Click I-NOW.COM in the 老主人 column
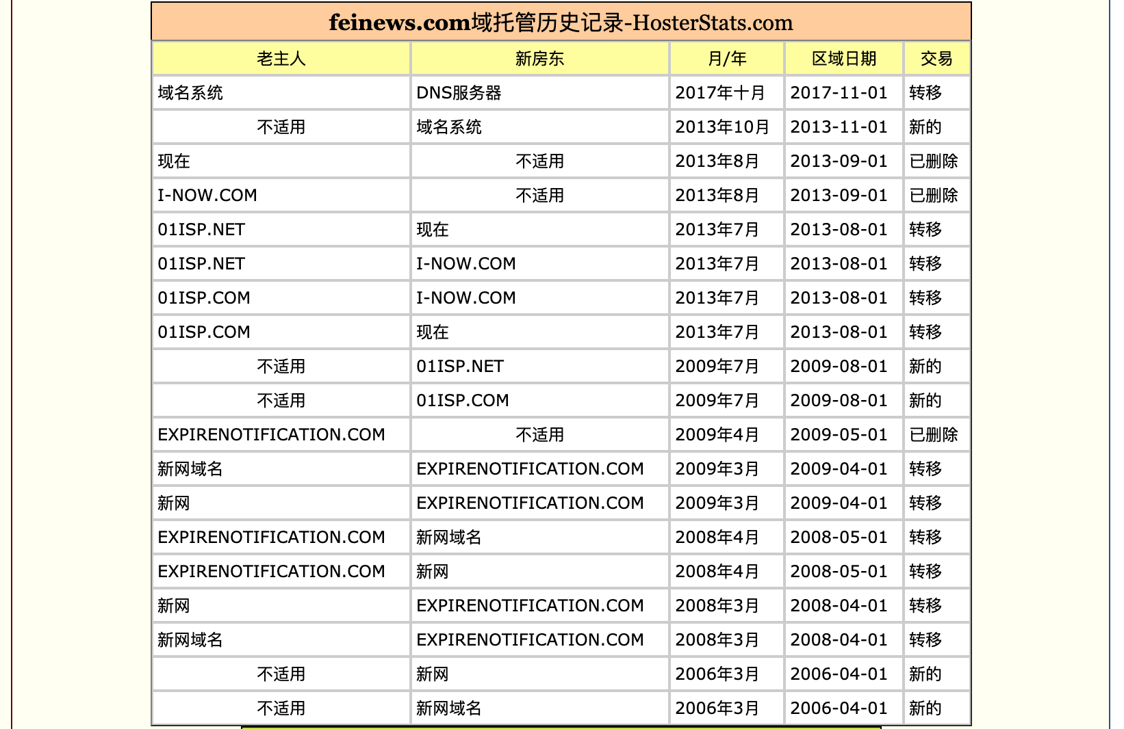Viewport: 1124px width, 729px height. (207, 196)
